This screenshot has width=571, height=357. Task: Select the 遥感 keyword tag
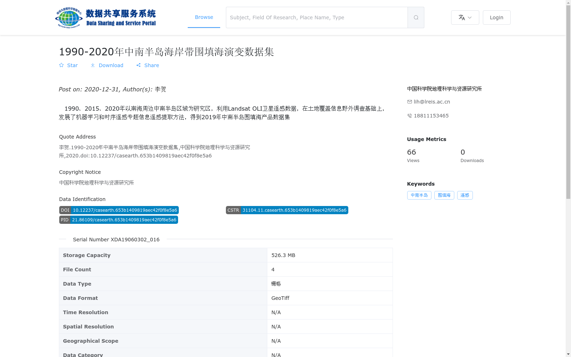(x=465, y=195)
